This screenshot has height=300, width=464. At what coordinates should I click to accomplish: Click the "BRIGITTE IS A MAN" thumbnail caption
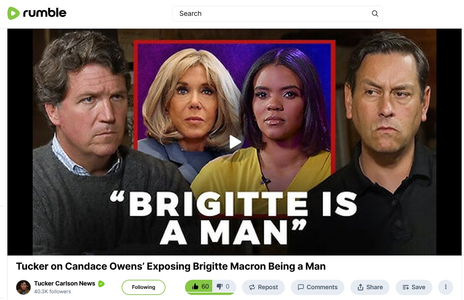[233, 217]
